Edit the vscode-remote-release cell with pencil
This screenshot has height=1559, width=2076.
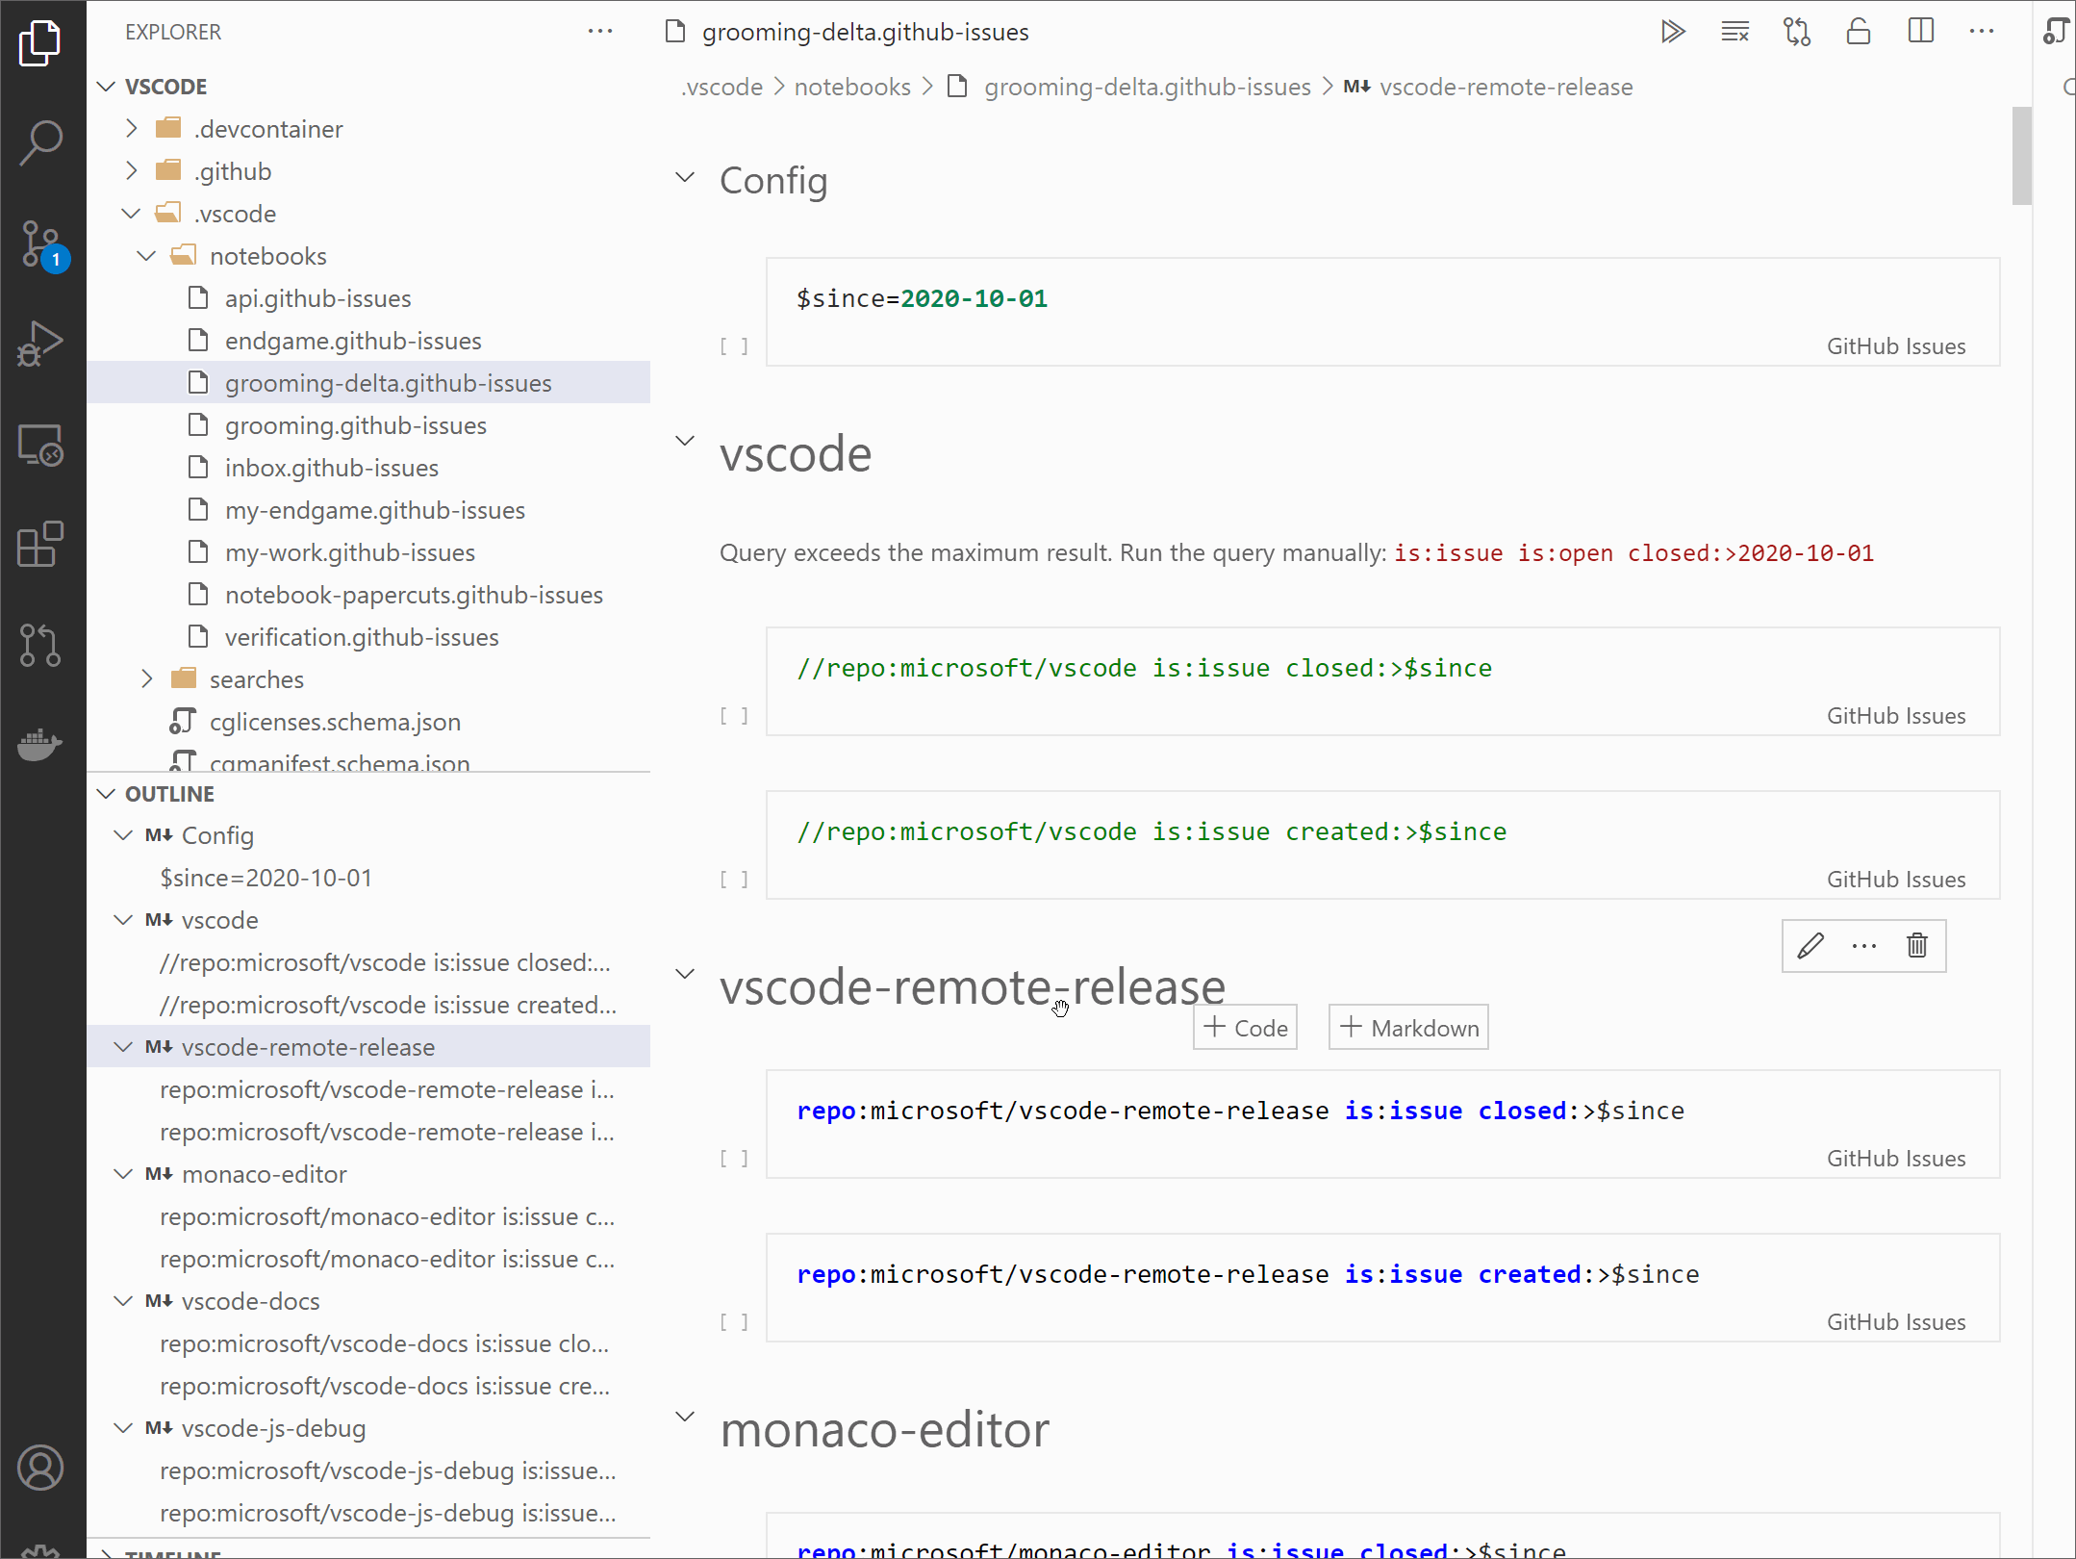tap(1810, 946)
